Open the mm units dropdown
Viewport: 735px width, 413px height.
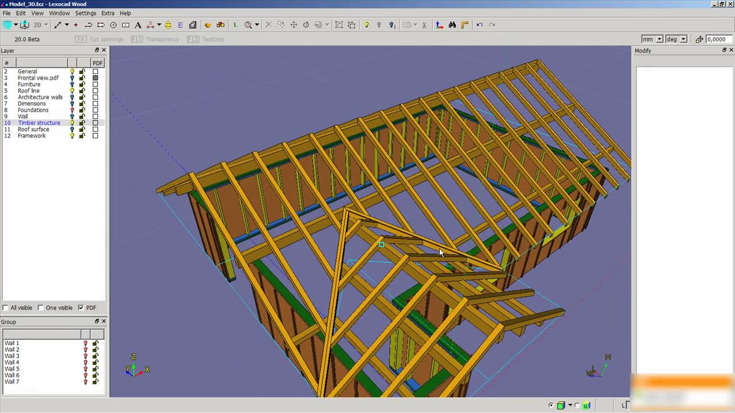[659, 39]
